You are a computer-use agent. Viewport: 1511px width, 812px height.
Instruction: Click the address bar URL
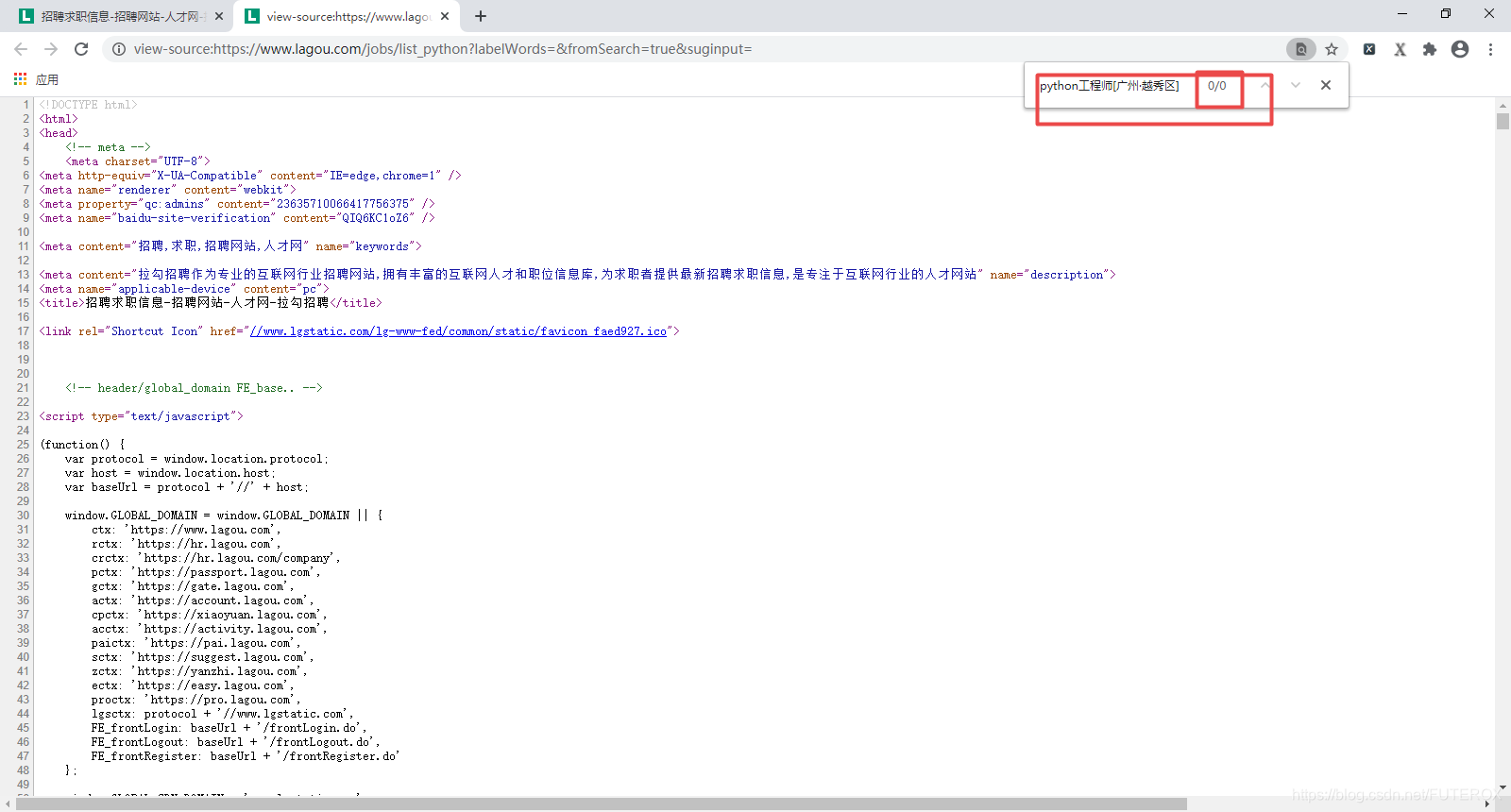(443, 49)
